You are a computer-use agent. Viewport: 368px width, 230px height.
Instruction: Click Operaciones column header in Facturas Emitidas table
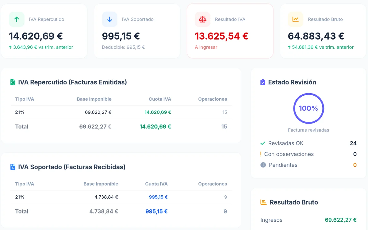pos(213,99)
